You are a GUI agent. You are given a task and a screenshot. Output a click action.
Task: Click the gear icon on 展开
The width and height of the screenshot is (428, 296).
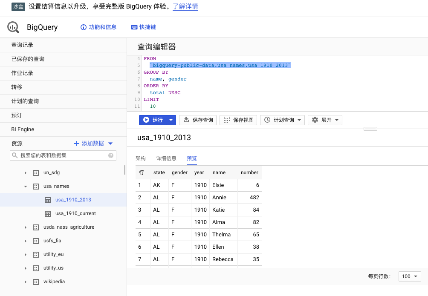[x=315, y=120]
